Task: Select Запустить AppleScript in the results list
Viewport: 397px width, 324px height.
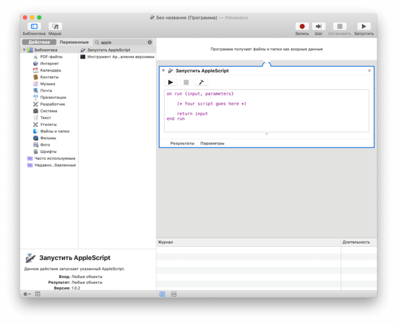Action: 117,50
